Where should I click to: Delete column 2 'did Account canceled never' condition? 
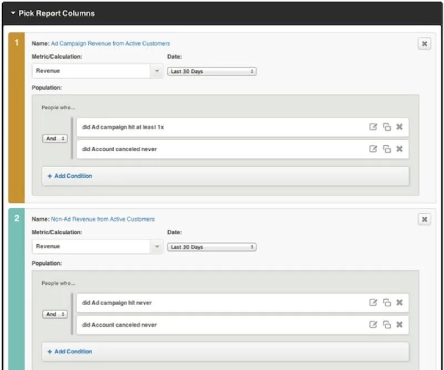pos(399,325)
